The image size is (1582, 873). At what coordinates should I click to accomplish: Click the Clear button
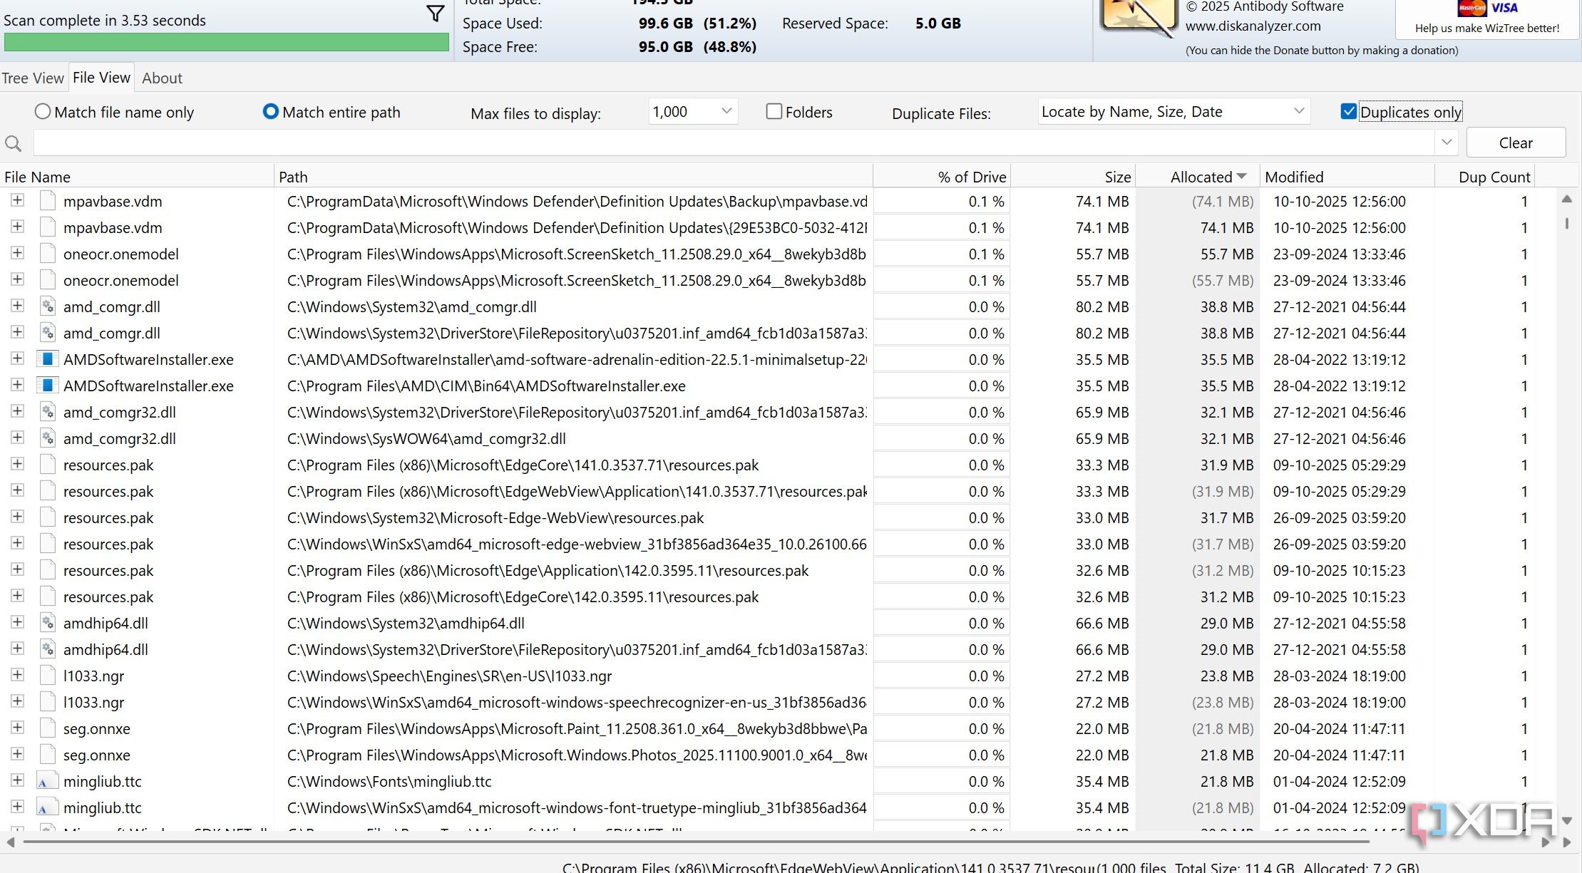pyautogui.click(x=1516, y=143)
